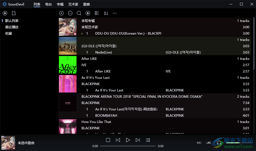
Task: Click the vertical scrollbar of the track list
Action: (x=254, y=44)
